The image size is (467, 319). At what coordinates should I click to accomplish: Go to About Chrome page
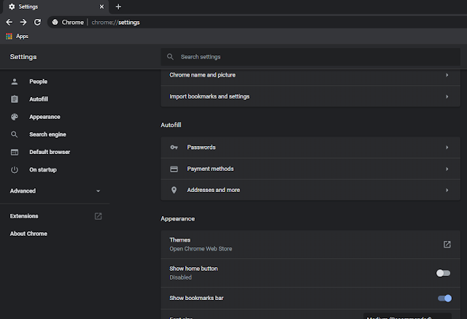coord(28,234)
